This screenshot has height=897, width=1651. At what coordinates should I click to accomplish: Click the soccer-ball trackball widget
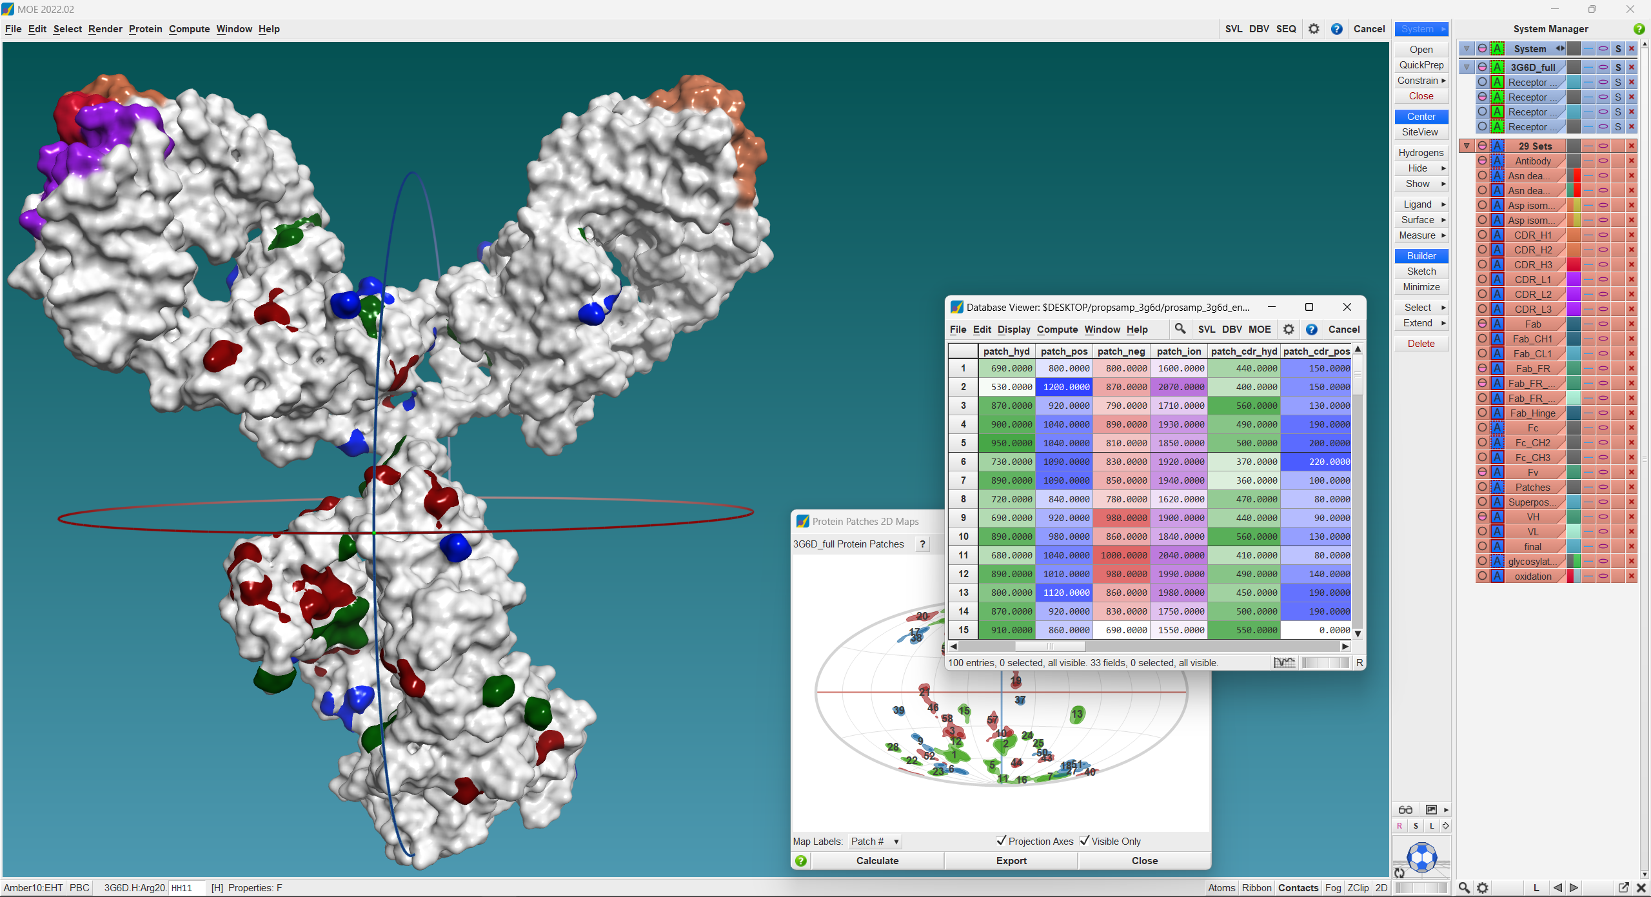click(1422, 856)
